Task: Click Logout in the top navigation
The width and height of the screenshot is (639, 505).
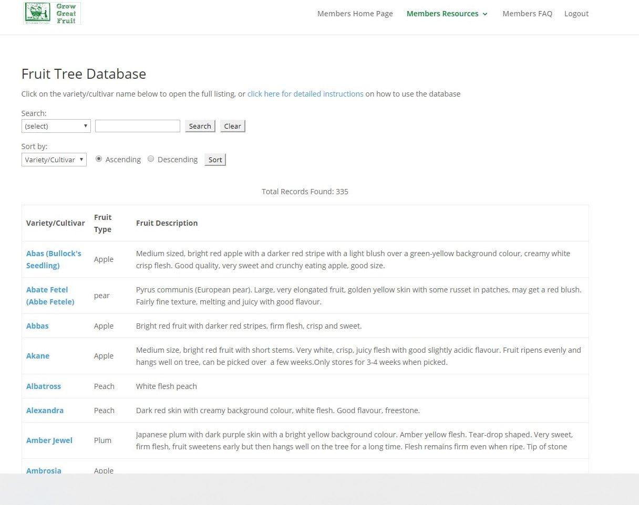Action: point(576,14)
